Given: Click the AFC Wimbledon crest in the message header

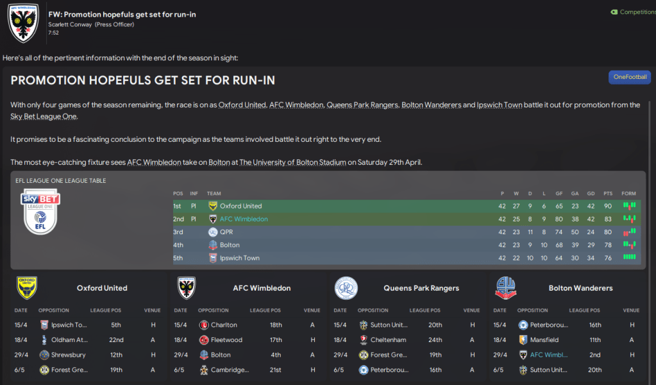Looking at the screenshot, I should [x=23, y=22].
